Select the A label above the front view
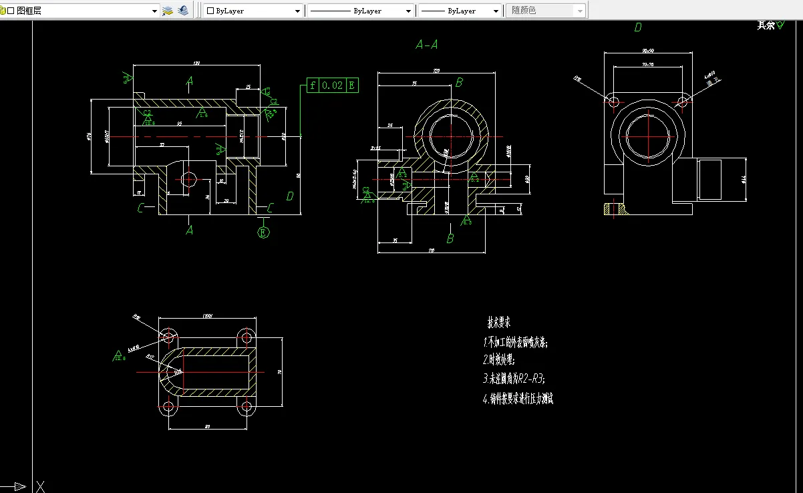Viewport: 803px width, 493px height. click(x=190, y=81)
